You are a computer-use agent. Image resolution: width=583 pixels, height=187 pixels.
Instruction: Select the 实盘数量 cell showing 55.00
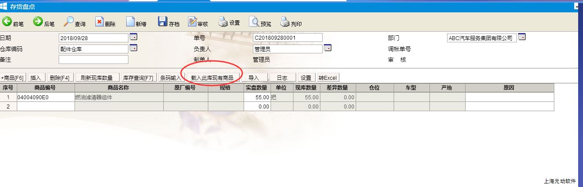(x=256, y=97)
